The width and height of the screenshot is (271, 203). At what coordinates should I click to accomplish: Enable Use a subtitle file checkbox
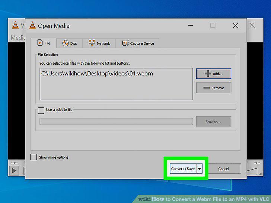click(41, 110)
